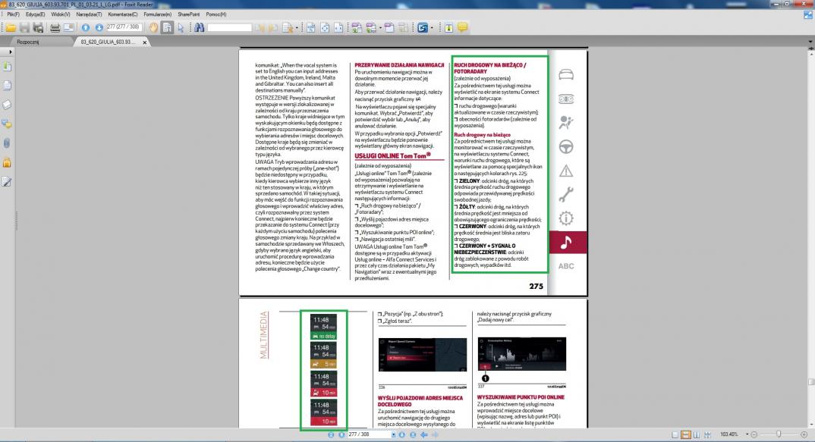Switch to single page view mode
This screenshot has height=442, width=815.
[x=675, y=434]
